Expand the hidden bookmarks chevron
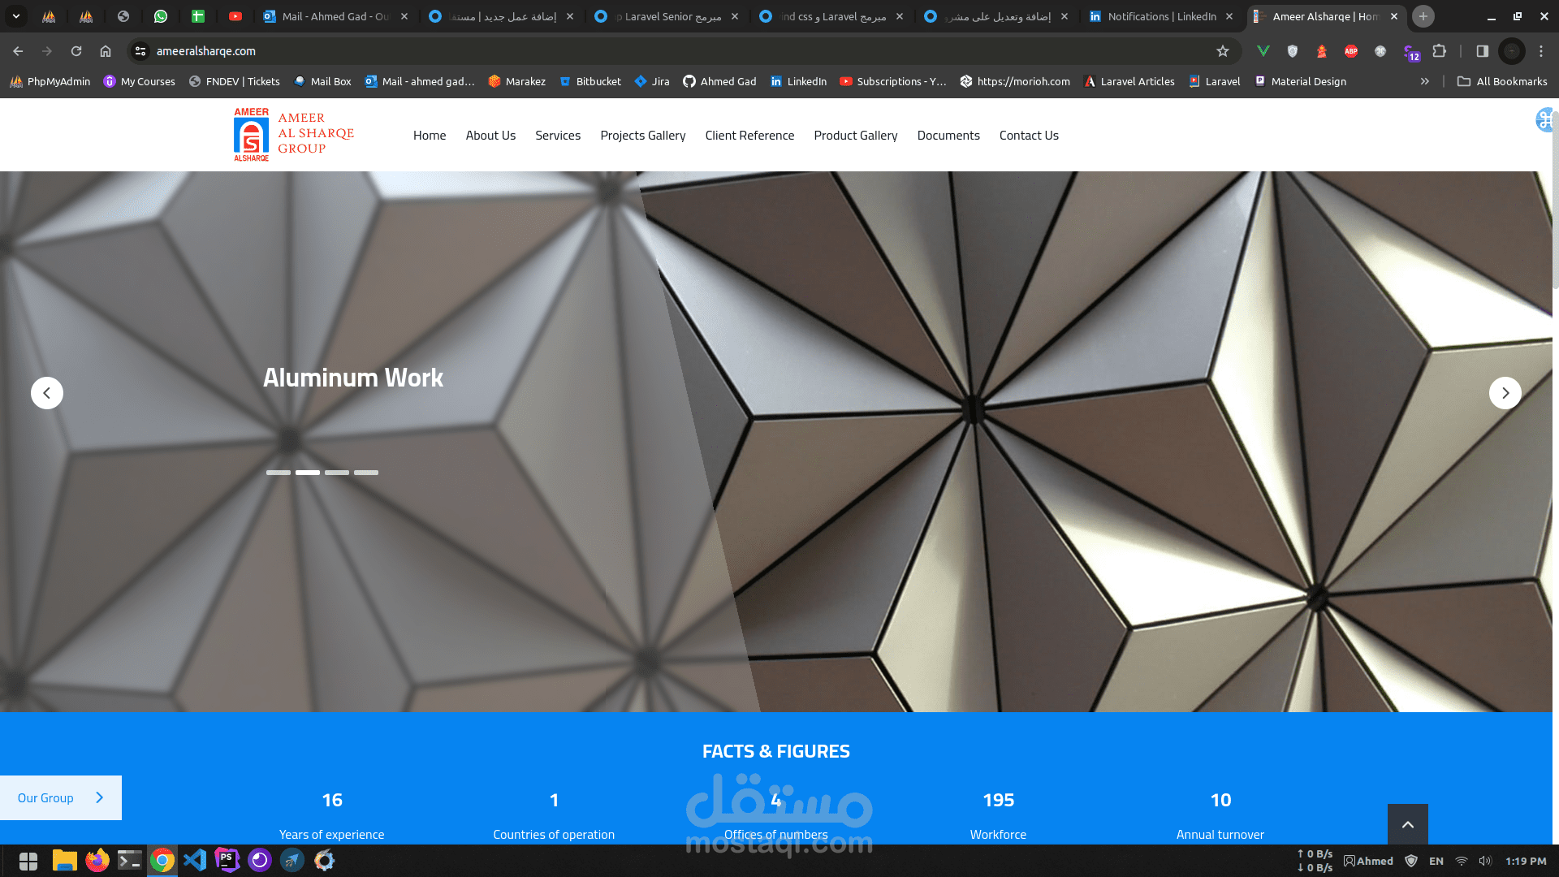The width and height of the screenshot is (1559, 877). click(1424, 81)
